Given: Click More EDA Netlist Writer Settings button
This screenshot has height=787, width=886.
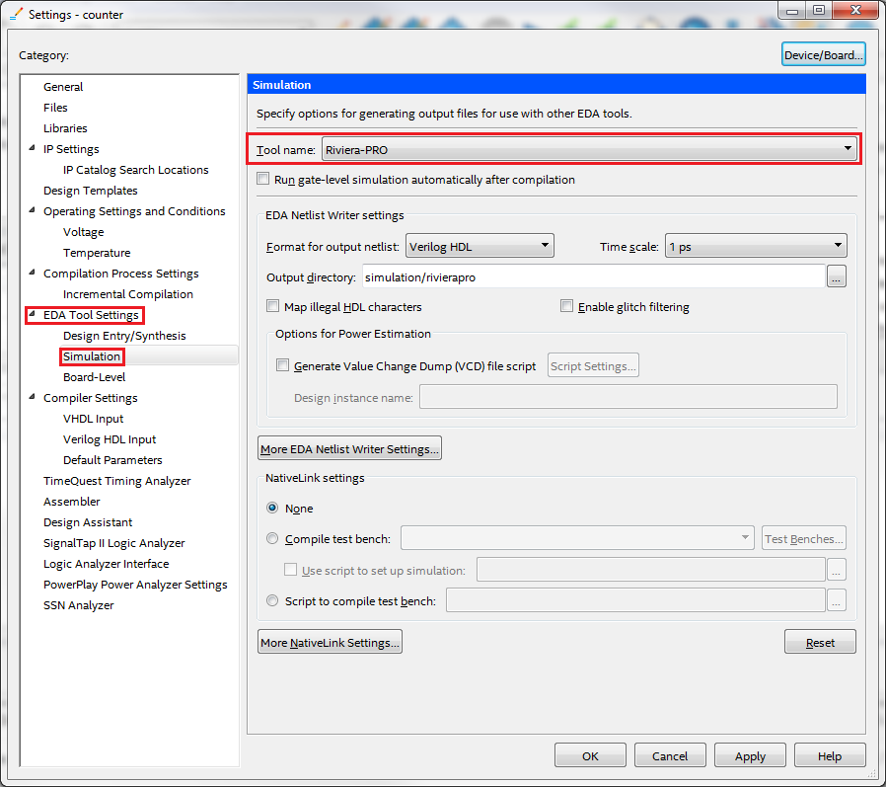Looking at the screenshot, I should 349,449.
